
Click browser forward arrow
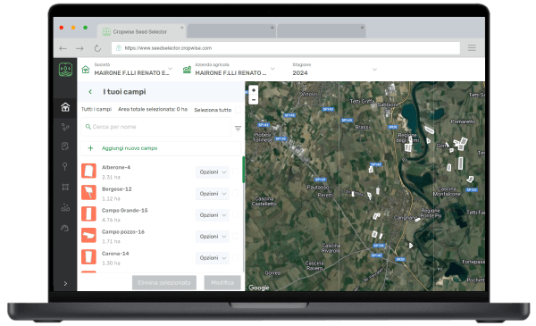pyautogui.click(x=80, y=48)
